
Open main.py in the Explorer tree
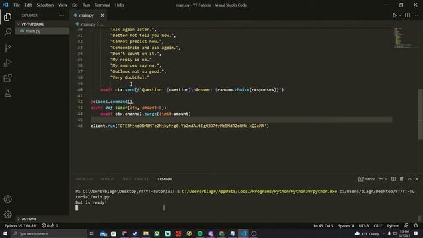[x=42, y=31]
